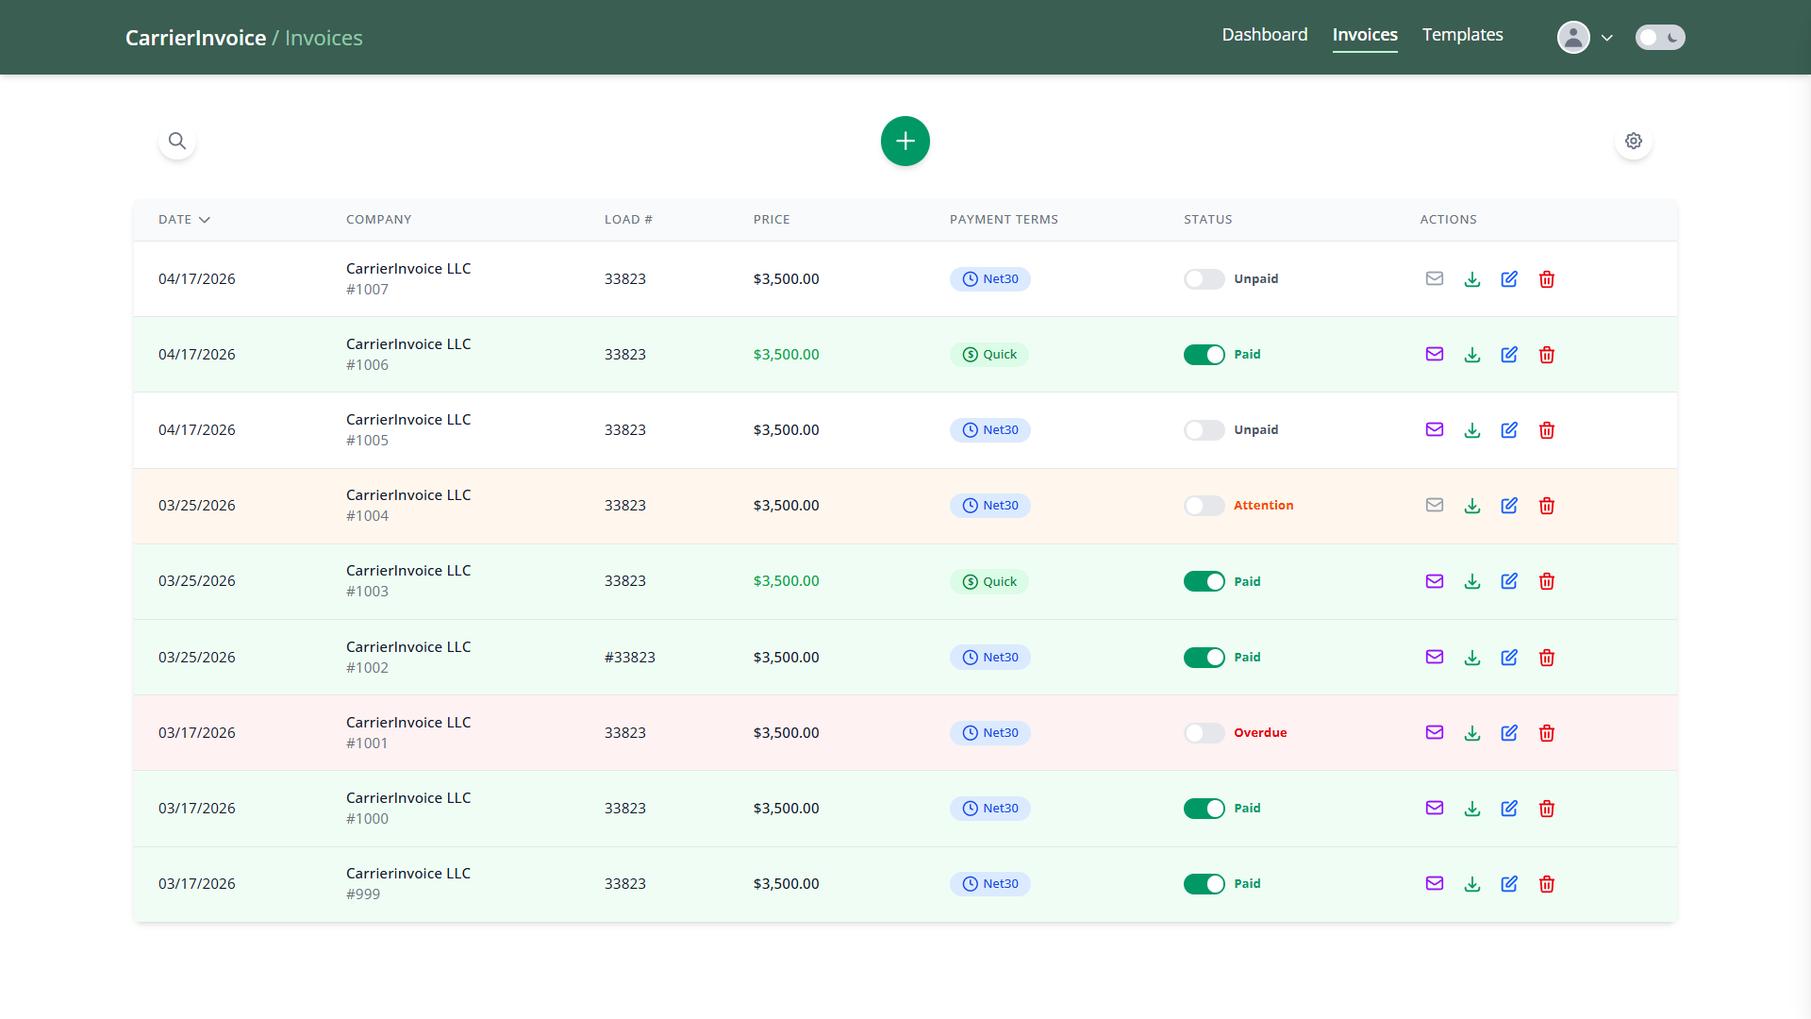Click Net30 badge on invoice #1001
Image resolution: width=1811 pixels, height=1019 pixels.
[x=990, y=733]
